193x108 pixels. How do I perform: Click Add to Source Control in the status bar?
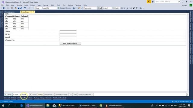click(x=182, y=102)
